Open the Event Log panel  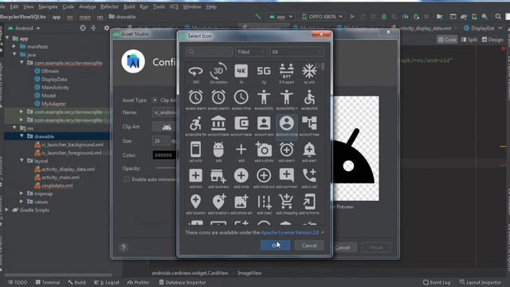point(437,282)
